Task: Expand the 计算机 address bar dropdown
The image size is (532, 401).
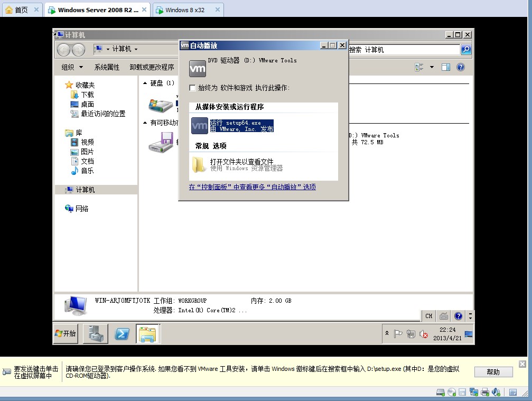Action: tap(136, 49)
